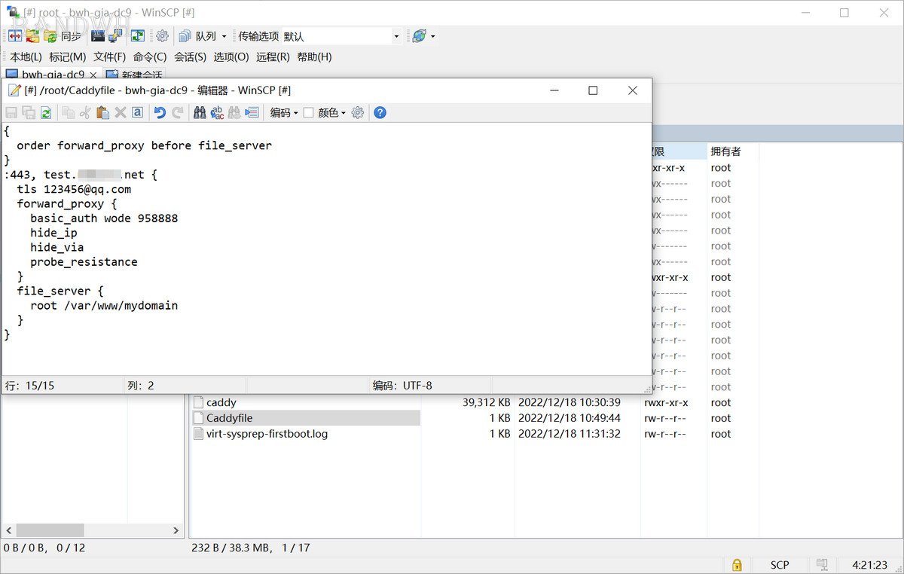Open the Files (文件) menu
This screenshot has width=904, height=574.
(109, 56)
